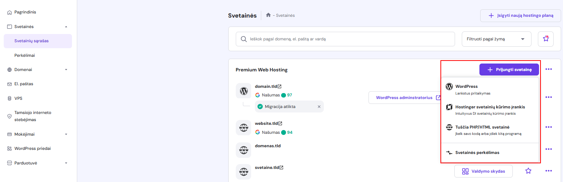Dismiss the Migracija atlikta notice
This screenshot has width=563, height=182.
[319, 107]
